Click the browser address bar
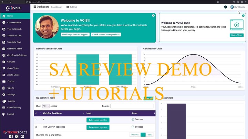This screenshot has width=248, height=139. [122, 2]
